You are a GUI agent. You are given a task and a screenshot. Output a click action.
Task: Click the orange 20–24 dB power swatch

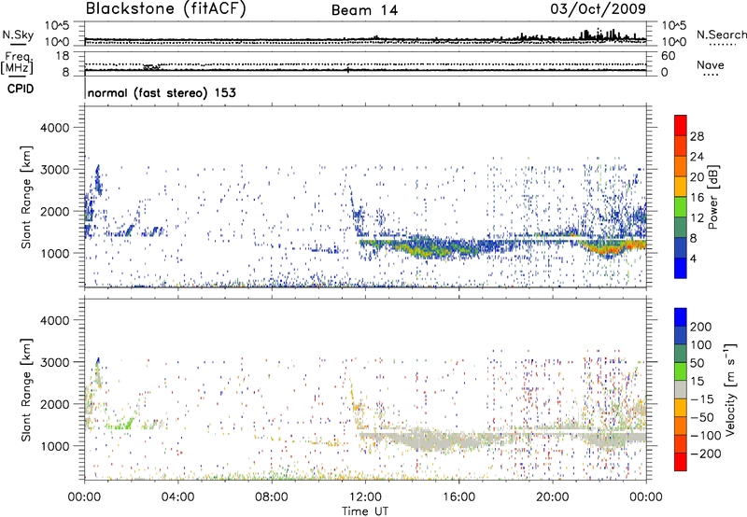click(x=681, y=166)
